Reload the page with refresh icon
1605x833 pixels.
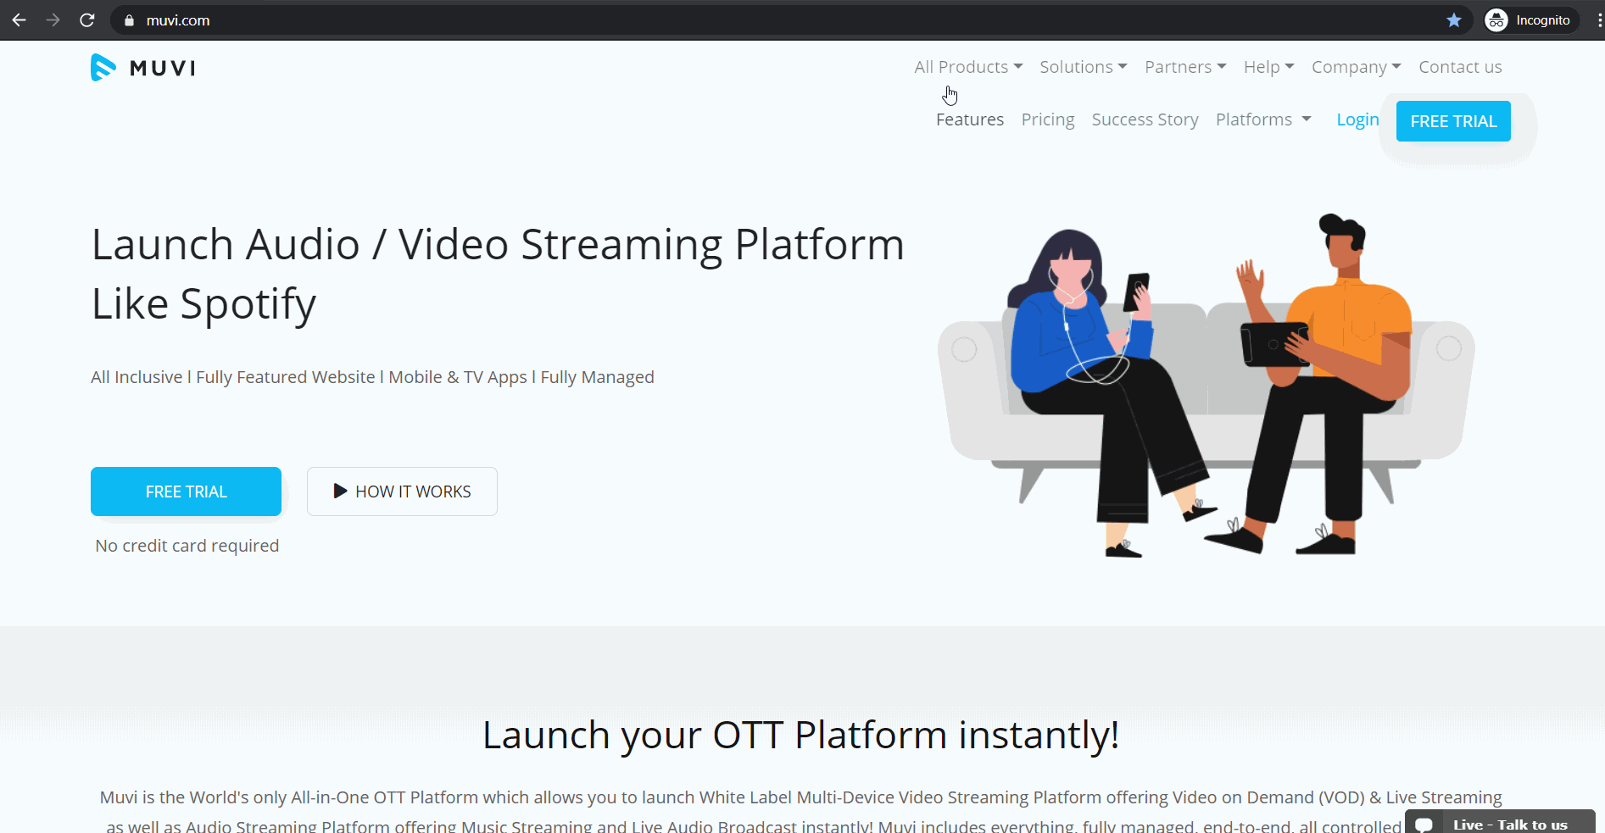[86, 19]
